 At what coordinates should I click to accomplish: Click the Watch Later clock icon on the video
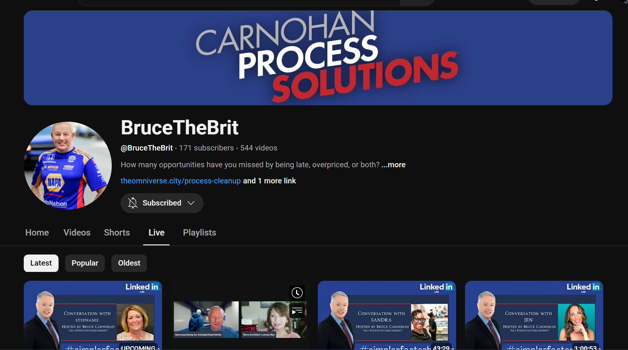297,292
